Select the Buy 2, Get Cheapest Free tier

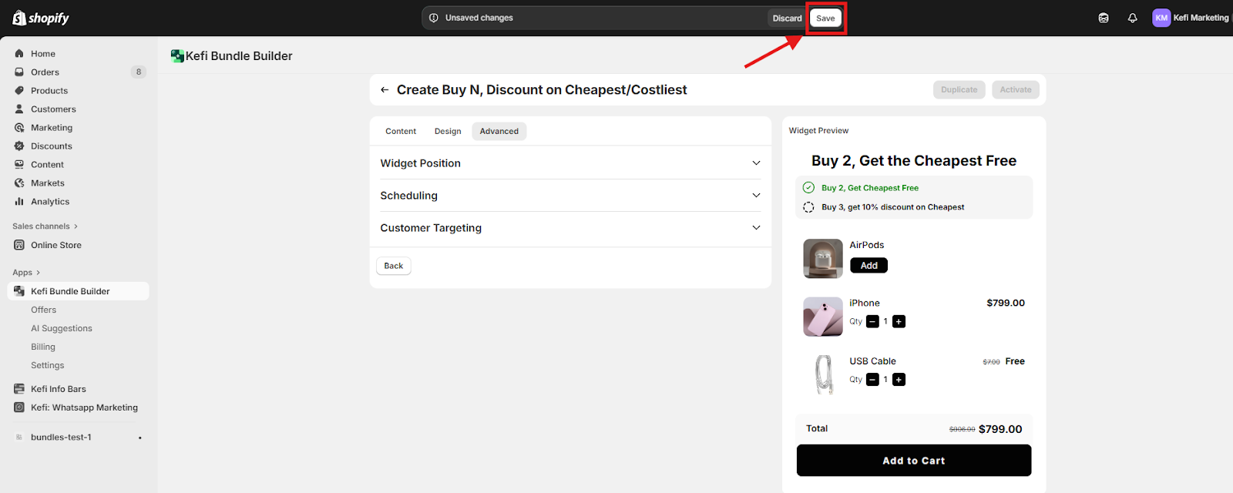[x=869, y=188]
